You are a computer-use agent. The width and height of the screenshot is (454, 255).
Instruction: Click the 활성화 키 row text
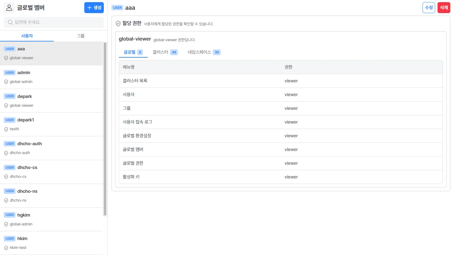point(131,177)
